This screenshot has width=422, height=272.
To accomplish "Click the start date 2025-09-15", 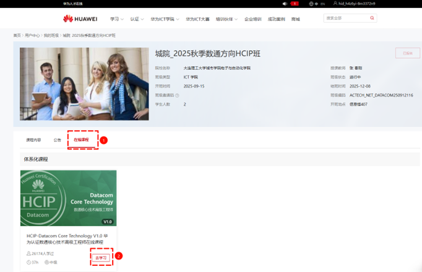I will point(194,87).
